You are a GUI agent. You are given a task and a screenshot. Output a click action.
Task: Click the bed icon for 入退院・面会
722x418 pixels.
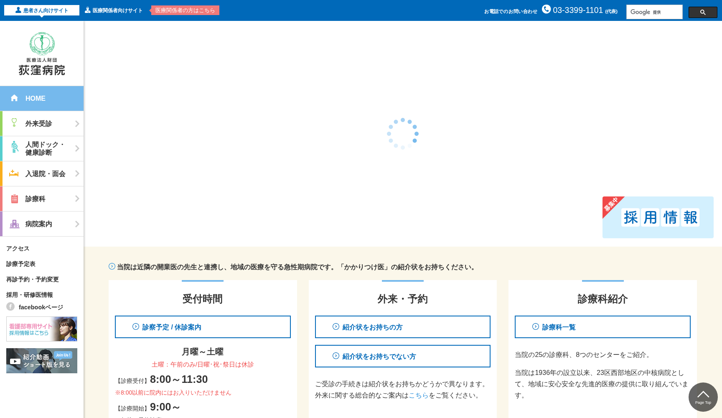click(x=14, y=173)
